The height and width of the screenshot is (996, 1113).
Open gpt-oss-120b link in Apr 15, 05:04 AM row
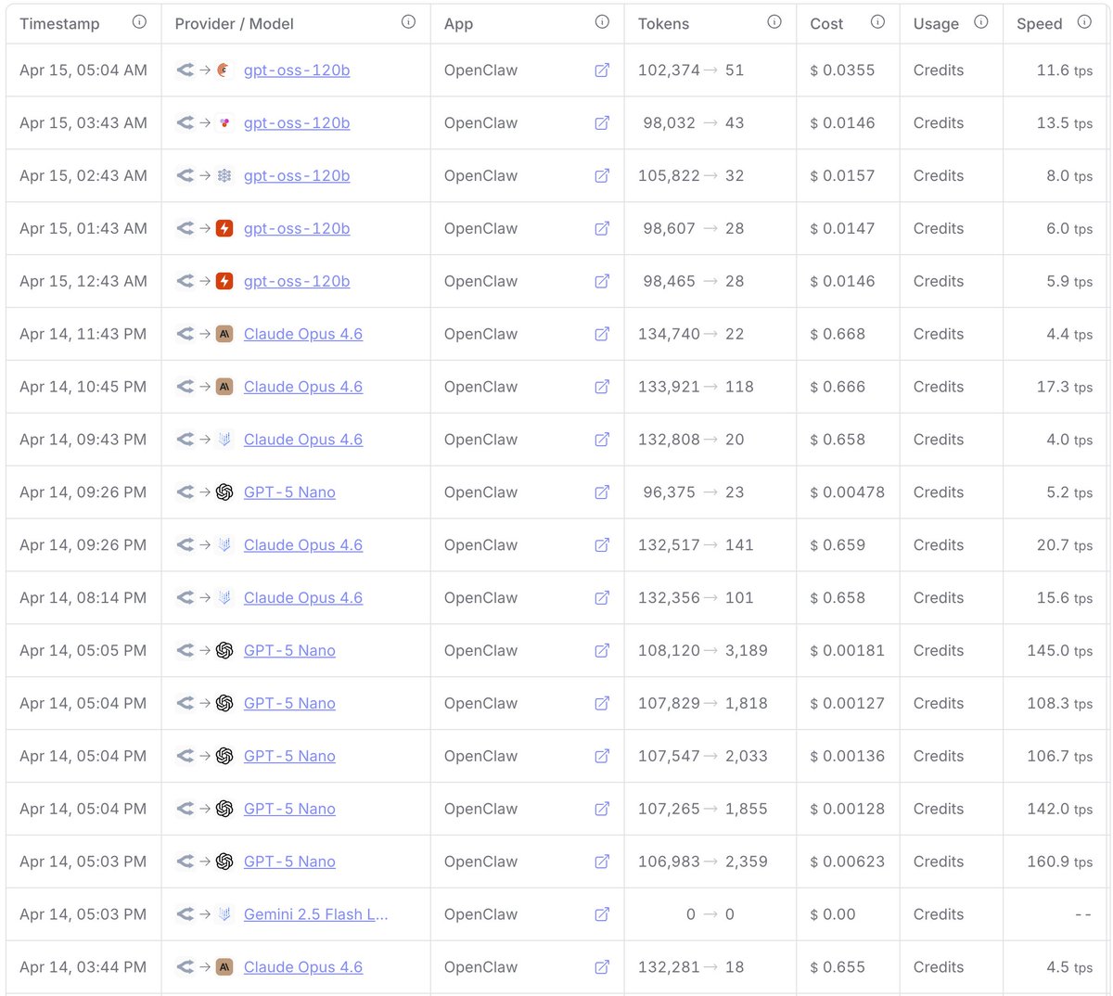[x=297, y=70]
